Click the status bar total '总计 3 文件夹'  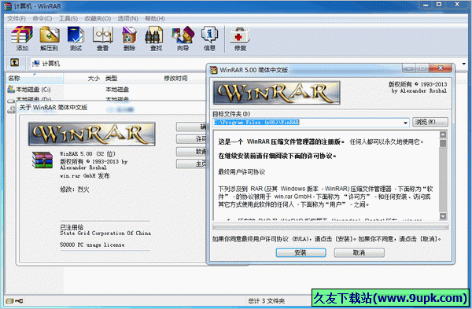266,300
